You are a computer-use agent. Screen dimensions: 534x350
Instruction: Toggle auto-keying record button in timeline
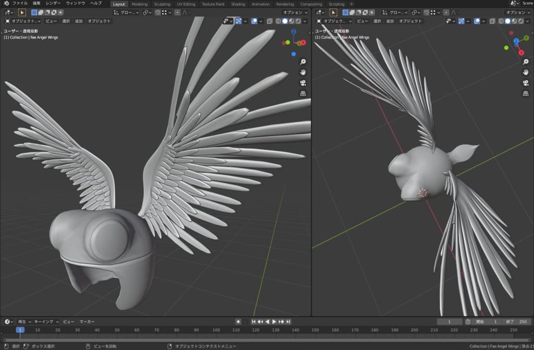tap(238, 322)
